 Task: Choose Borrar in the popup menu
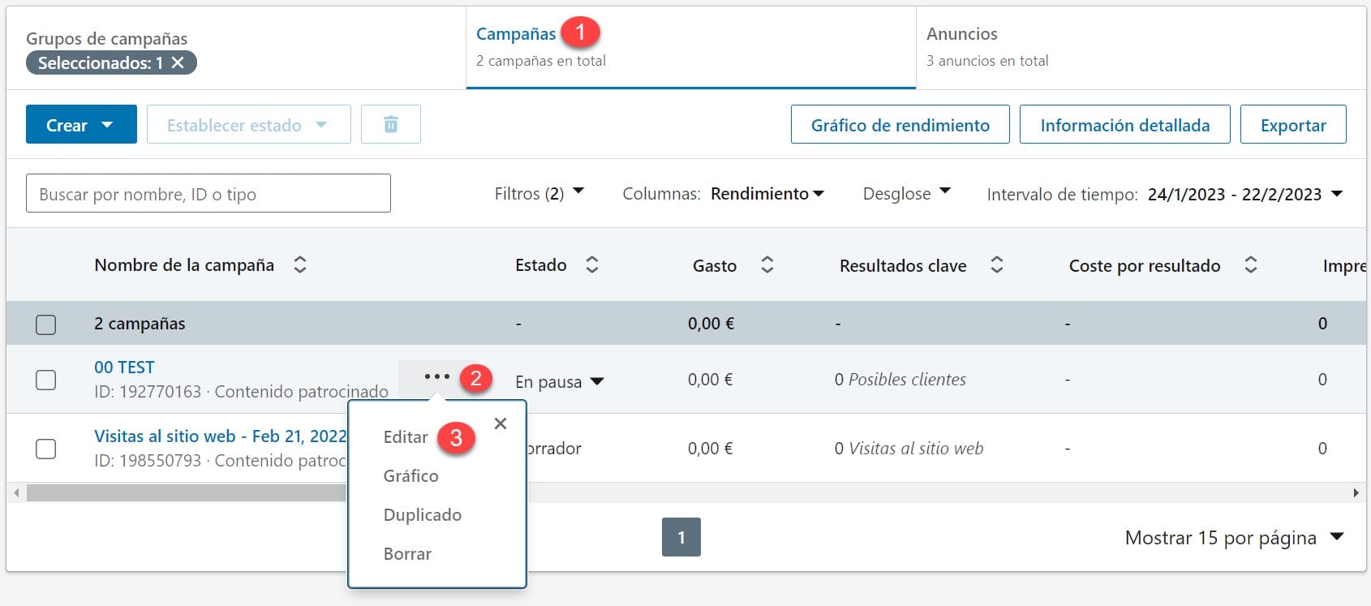407,554
